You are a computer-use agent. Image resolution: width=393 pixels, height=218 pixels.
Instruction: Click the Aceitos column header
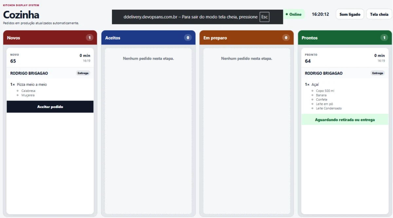(x=148, y=38)
